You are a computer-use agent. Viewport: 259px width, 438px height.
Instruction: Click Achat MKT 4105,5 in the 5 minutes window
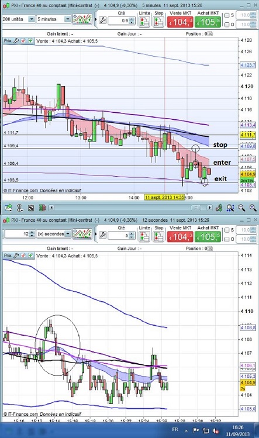pos(208,22)
